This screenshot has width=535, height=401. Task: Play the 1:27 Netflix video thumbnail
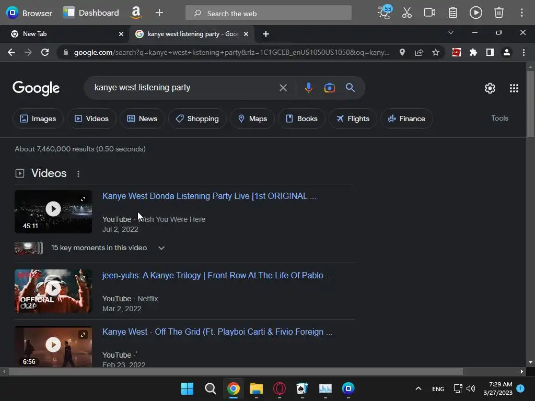click(x=53, y=291)
